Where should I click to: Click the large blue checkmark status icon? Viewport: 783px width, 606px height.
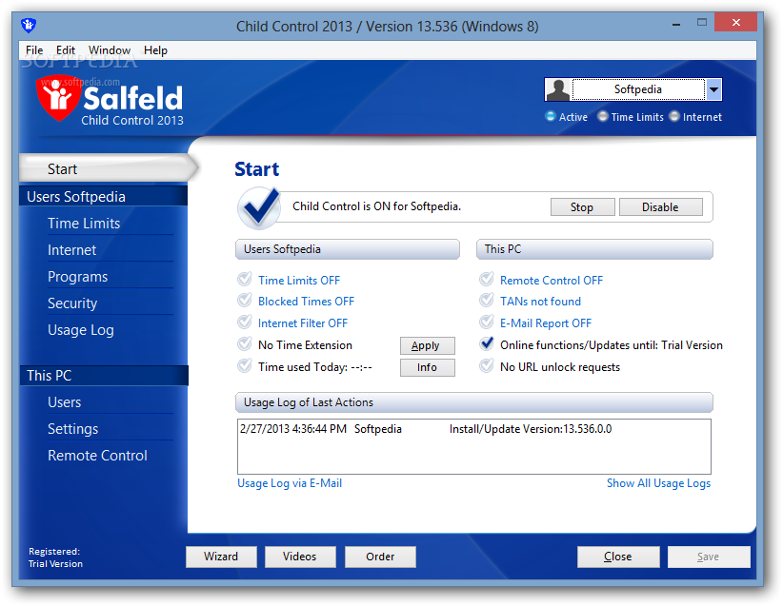tap(259, 207)
